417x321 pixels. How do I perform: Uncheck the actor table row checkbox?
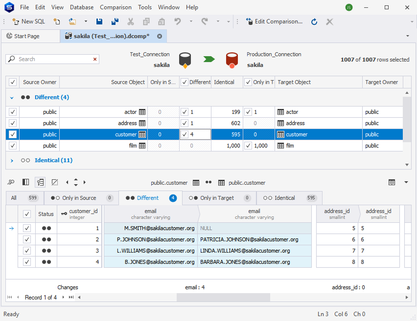pyautogui.click(x=13, y=112)
